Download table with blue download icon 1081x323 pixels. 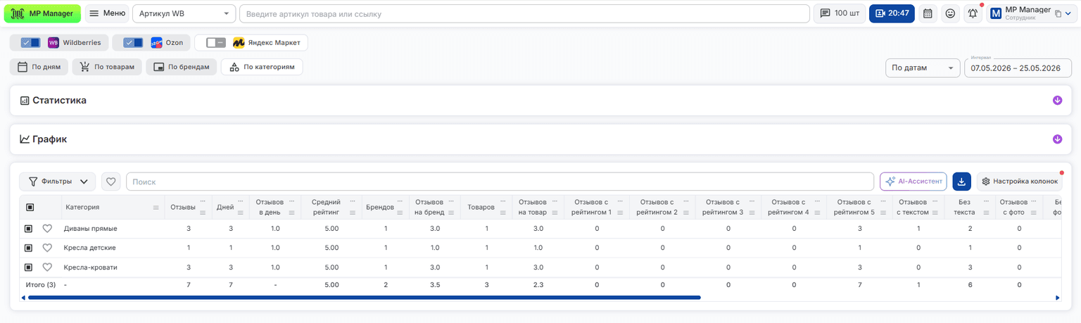coord(961,181)
